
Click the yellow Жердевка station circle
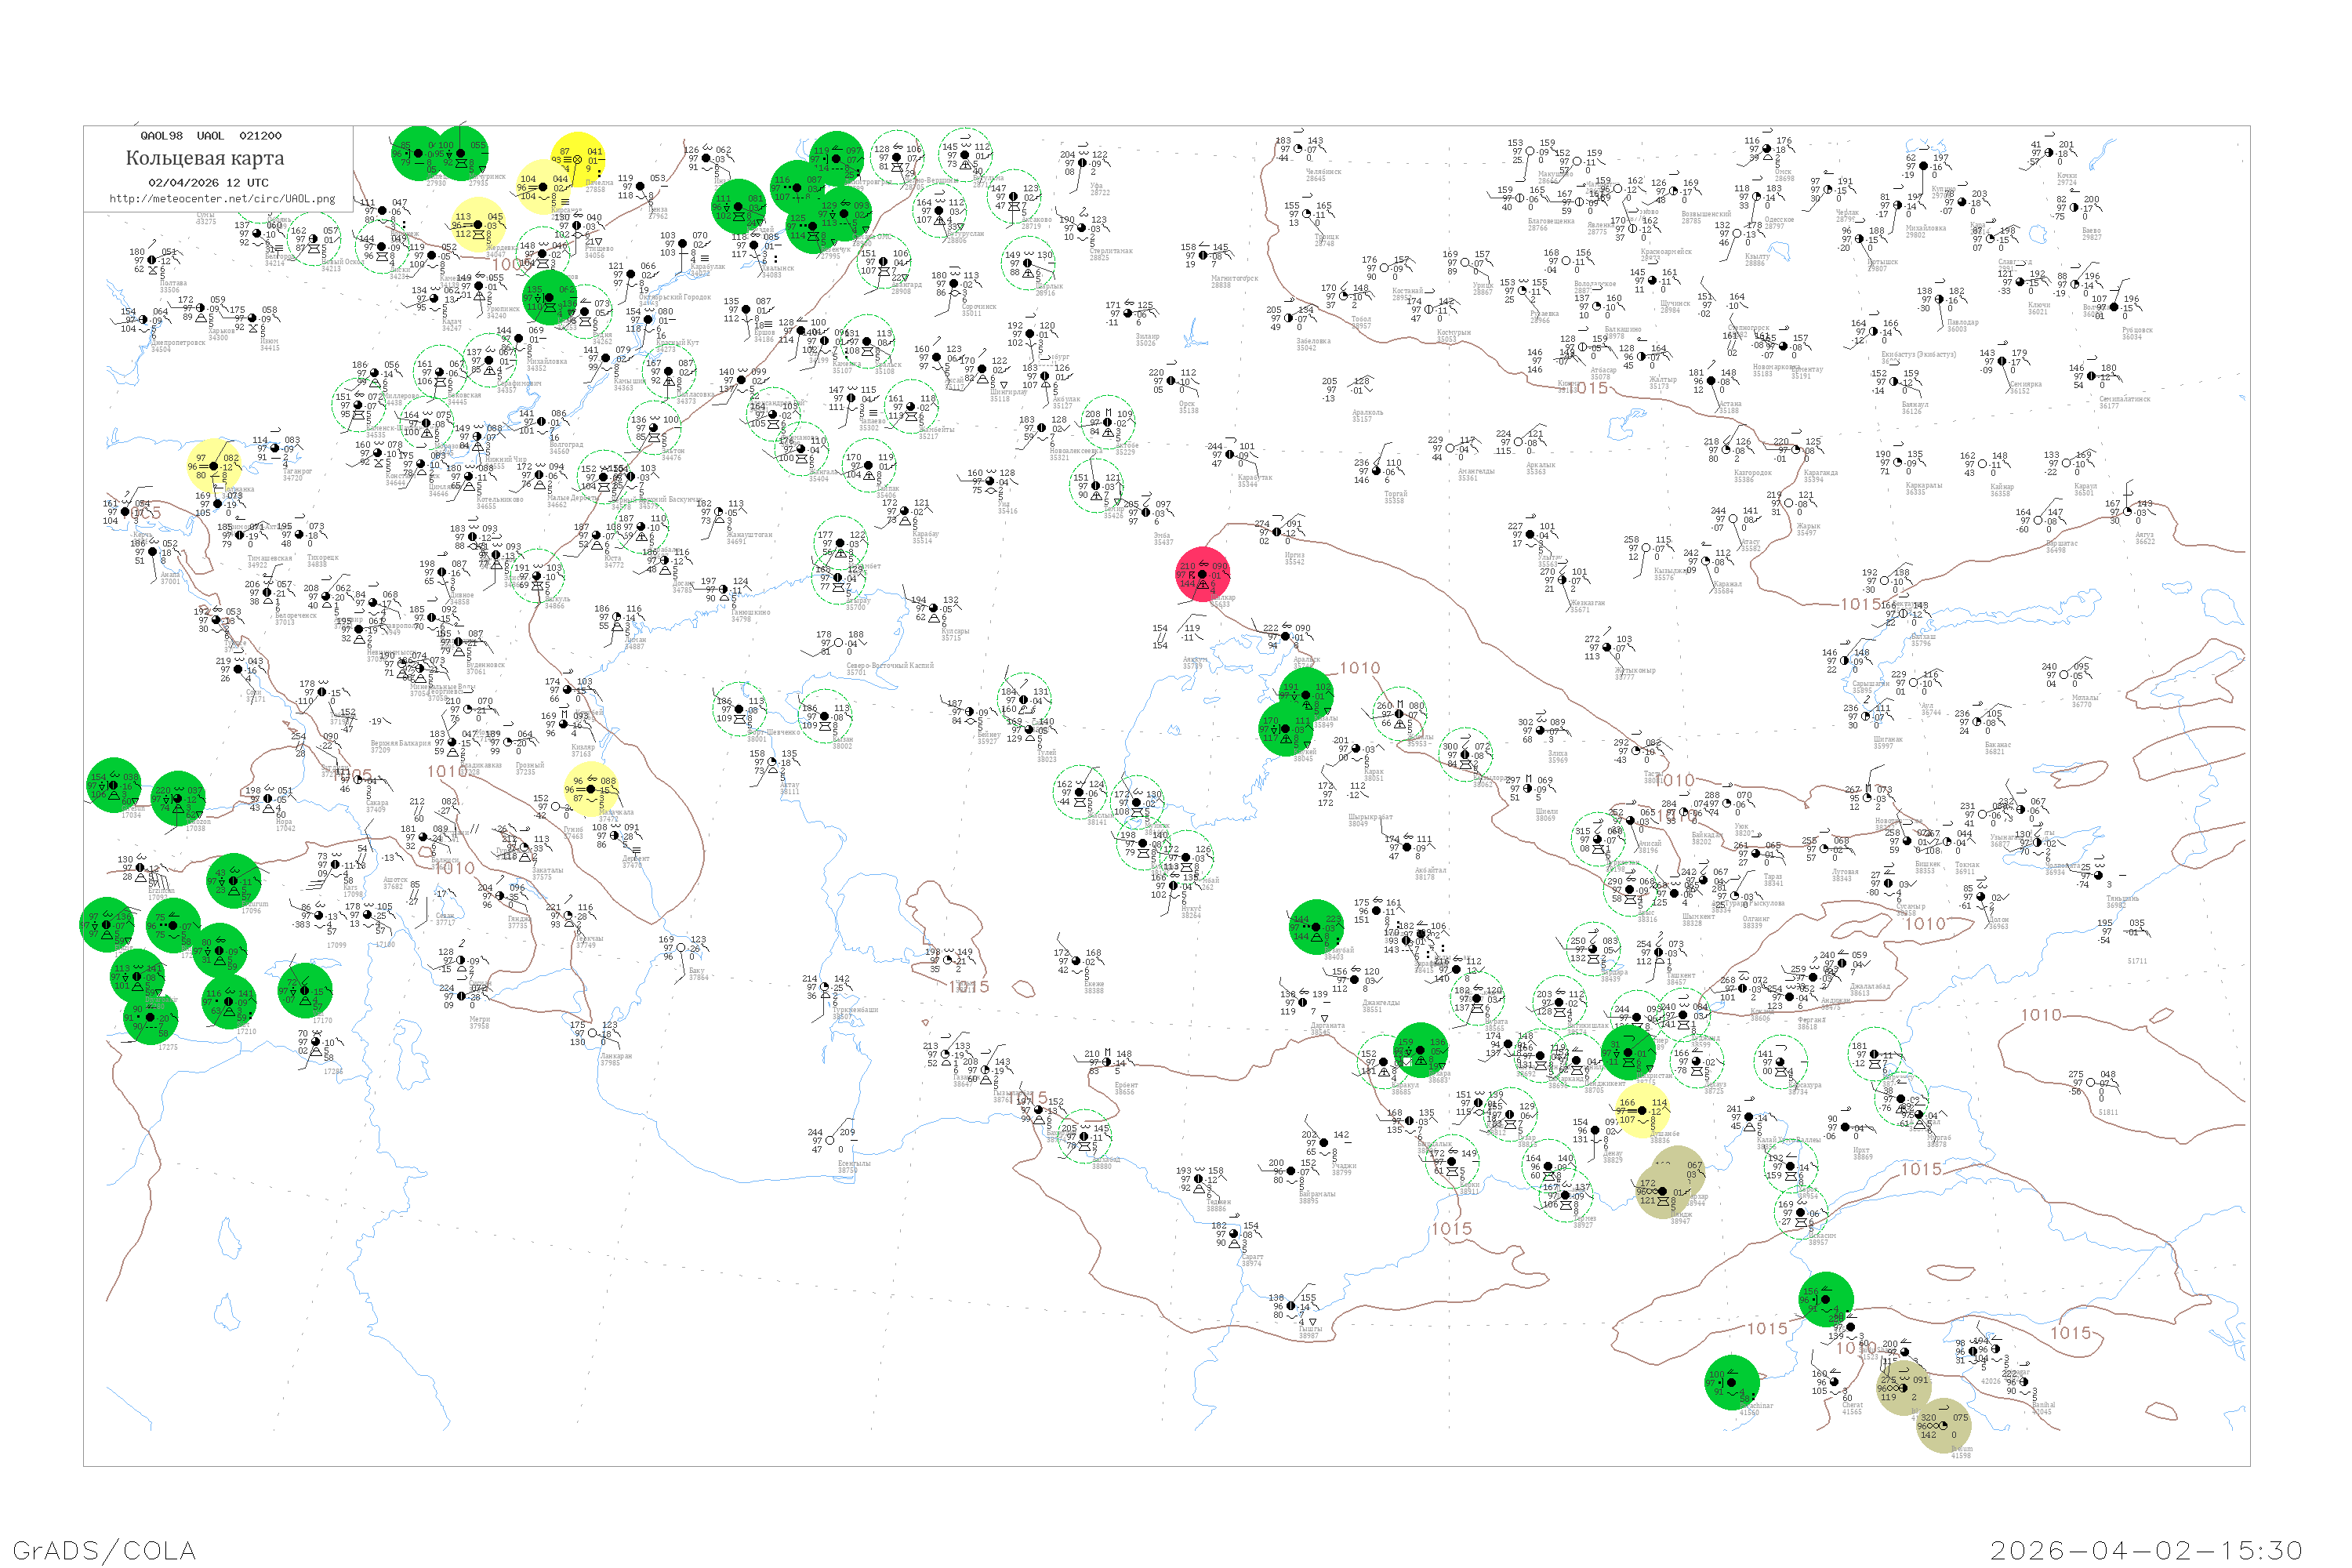point(477,224)
